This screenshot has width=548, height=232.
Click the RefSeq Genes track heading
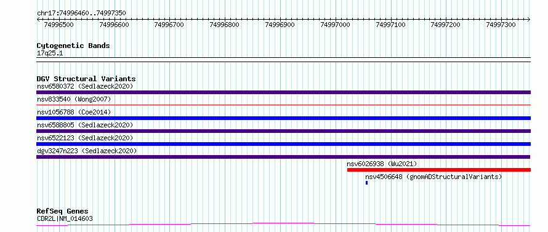[x=63, y=212]
